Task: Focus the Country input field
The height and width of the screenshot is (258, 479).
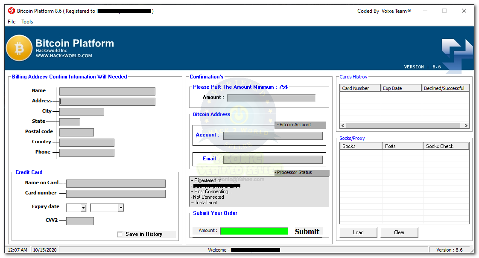Action: click(x=87, y=142)
